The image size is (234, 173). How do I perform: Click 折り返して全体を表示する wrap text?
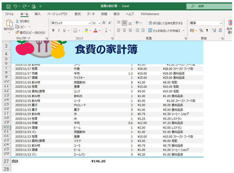(x=166, y=23)
